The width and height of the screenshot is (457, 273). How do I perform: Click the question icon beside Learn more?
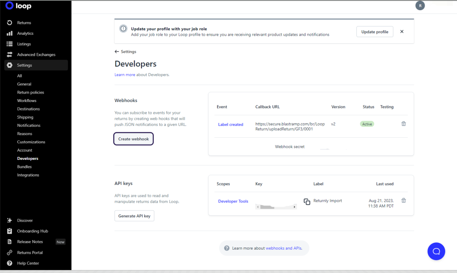pos(227,248)
